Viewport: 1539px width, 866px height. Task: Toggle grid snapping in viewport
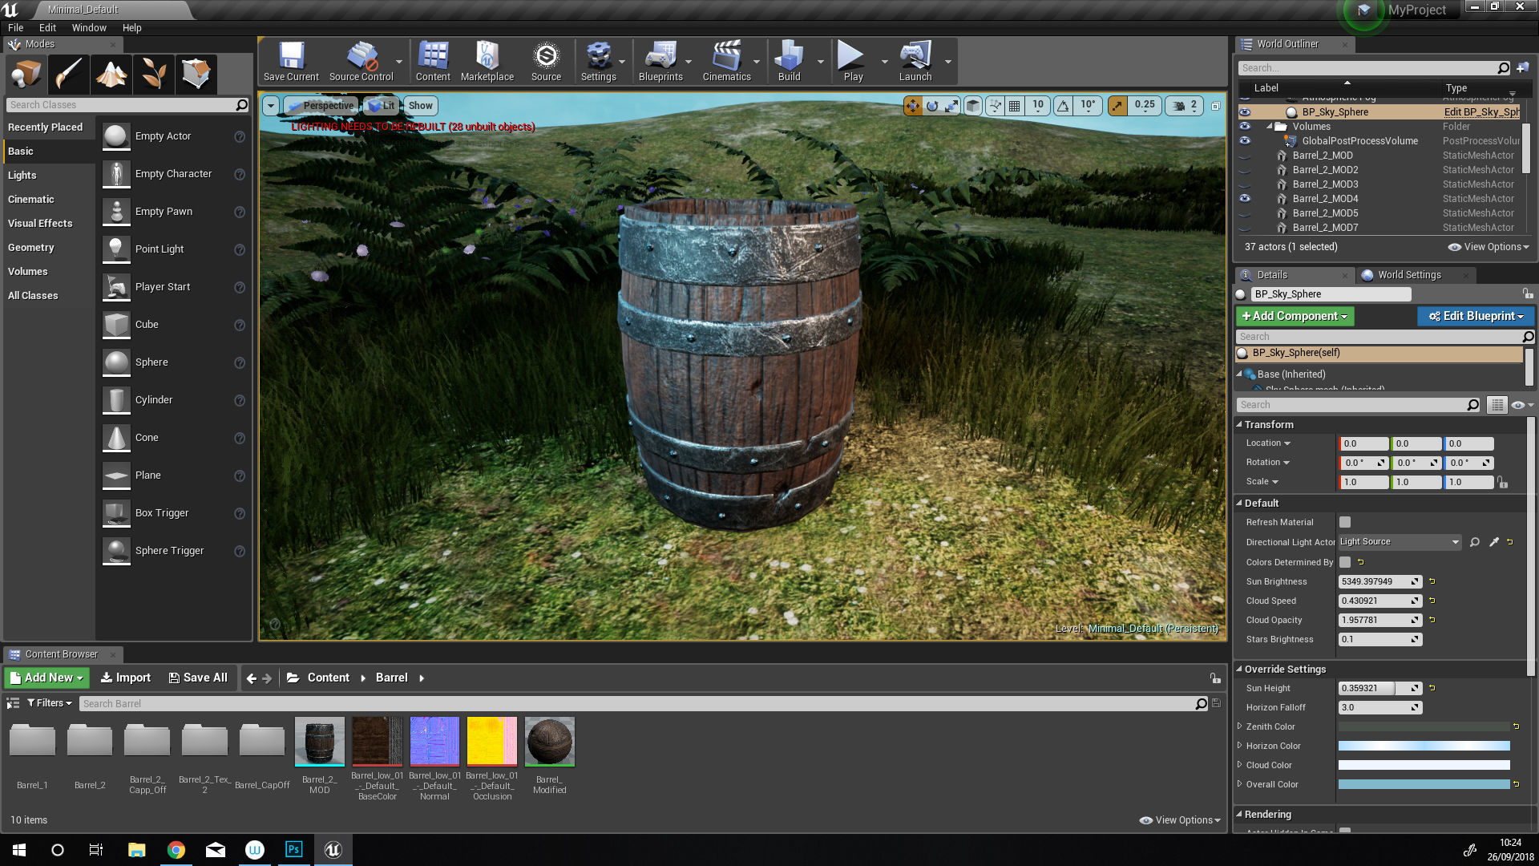pos(1015,106)
